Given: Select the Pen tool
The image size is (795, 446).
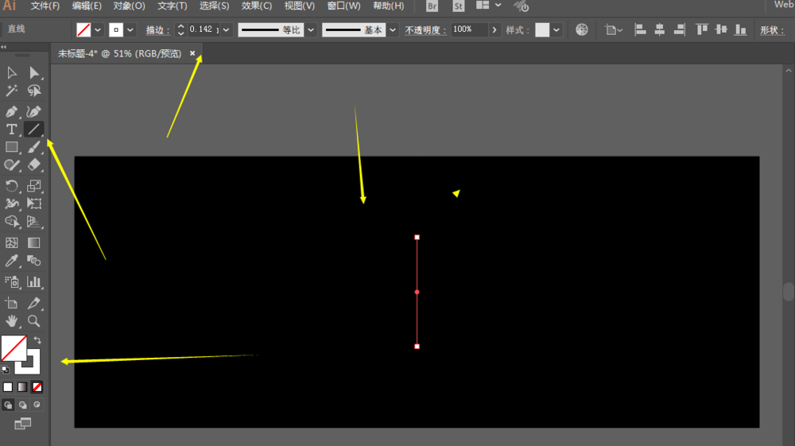Looking at the screenshot, I should click(x=12, y=111).
